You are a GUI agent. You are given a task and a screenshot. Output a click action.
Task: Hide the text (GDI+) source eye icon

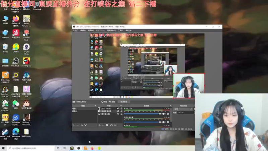pyautogui.click(x=118, y=108)
